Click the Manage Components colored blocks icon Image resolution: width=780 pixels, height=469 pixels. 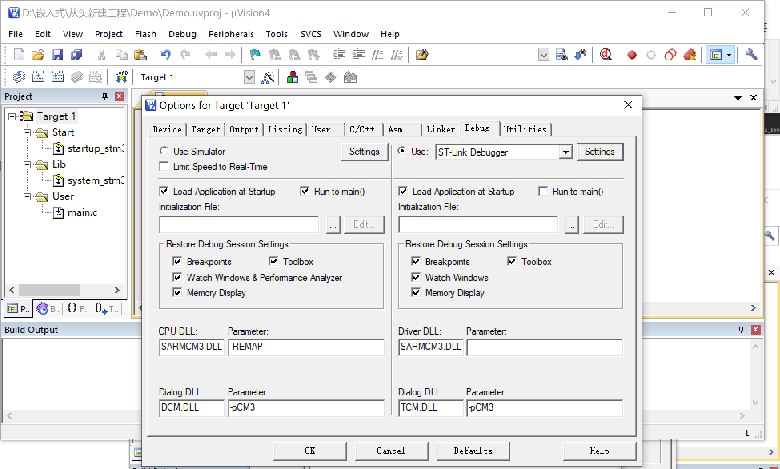point(293,77)
